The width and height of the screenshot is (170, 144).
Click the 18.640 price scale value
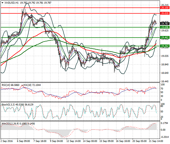click(x=165, y=73)
